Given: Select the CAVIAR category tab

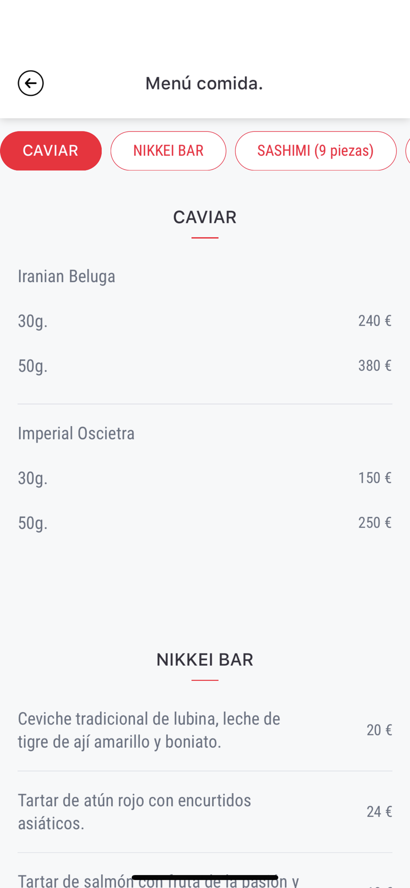Looking at the screenshot, I should [51, 151].
